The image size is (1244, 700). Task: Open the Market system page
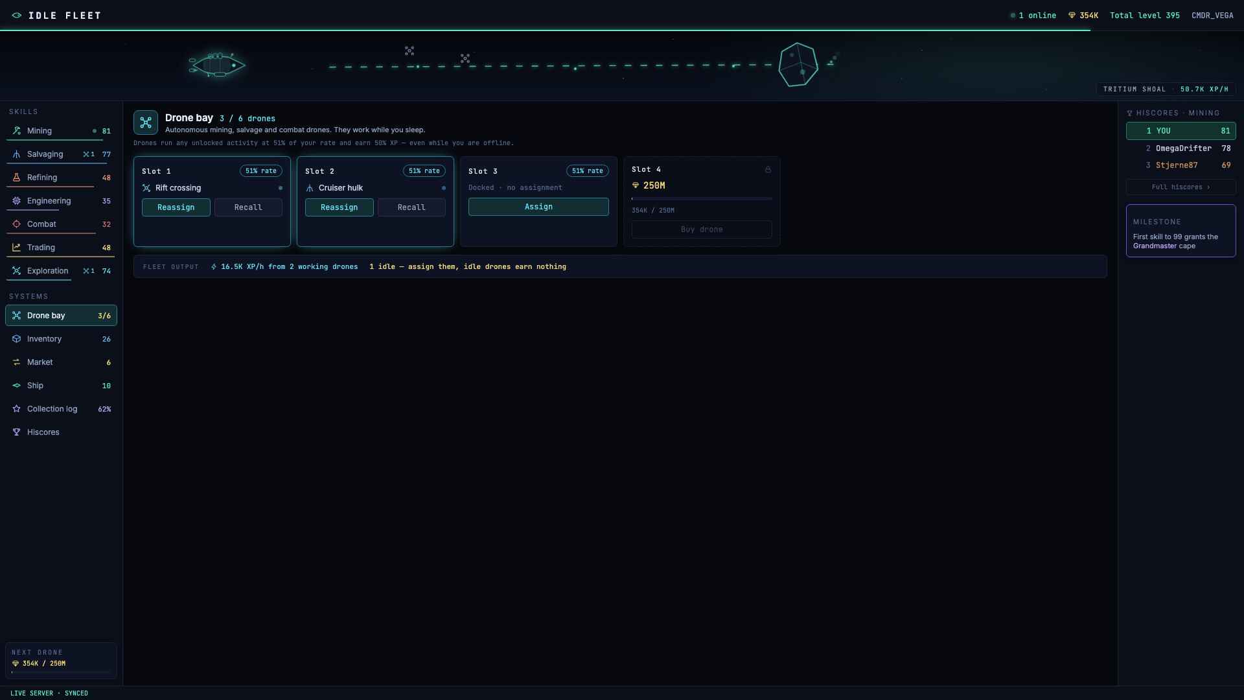pyautogui.click(x=61, y=362)
